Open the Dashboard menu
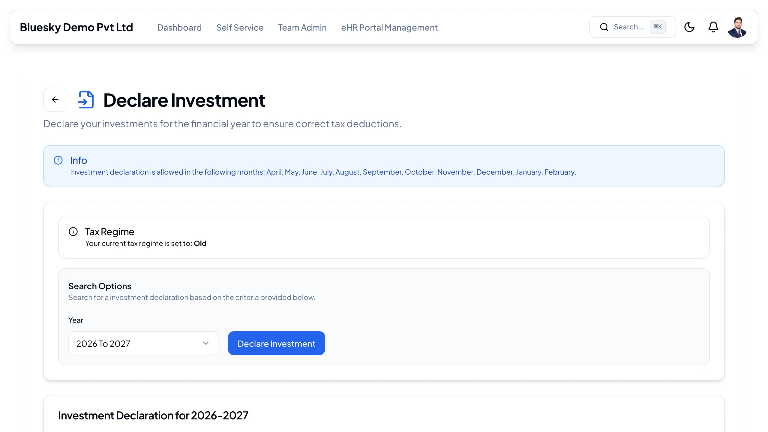Image resolution: width=768 pixels, height=432 pixels. [x=179, y=27]
